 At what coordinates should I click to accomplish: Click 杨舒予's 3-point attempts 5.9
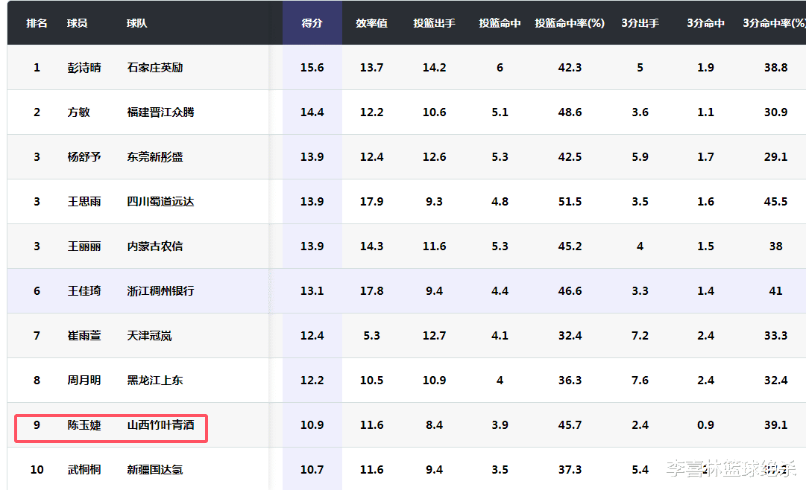(x=640, y=157)
